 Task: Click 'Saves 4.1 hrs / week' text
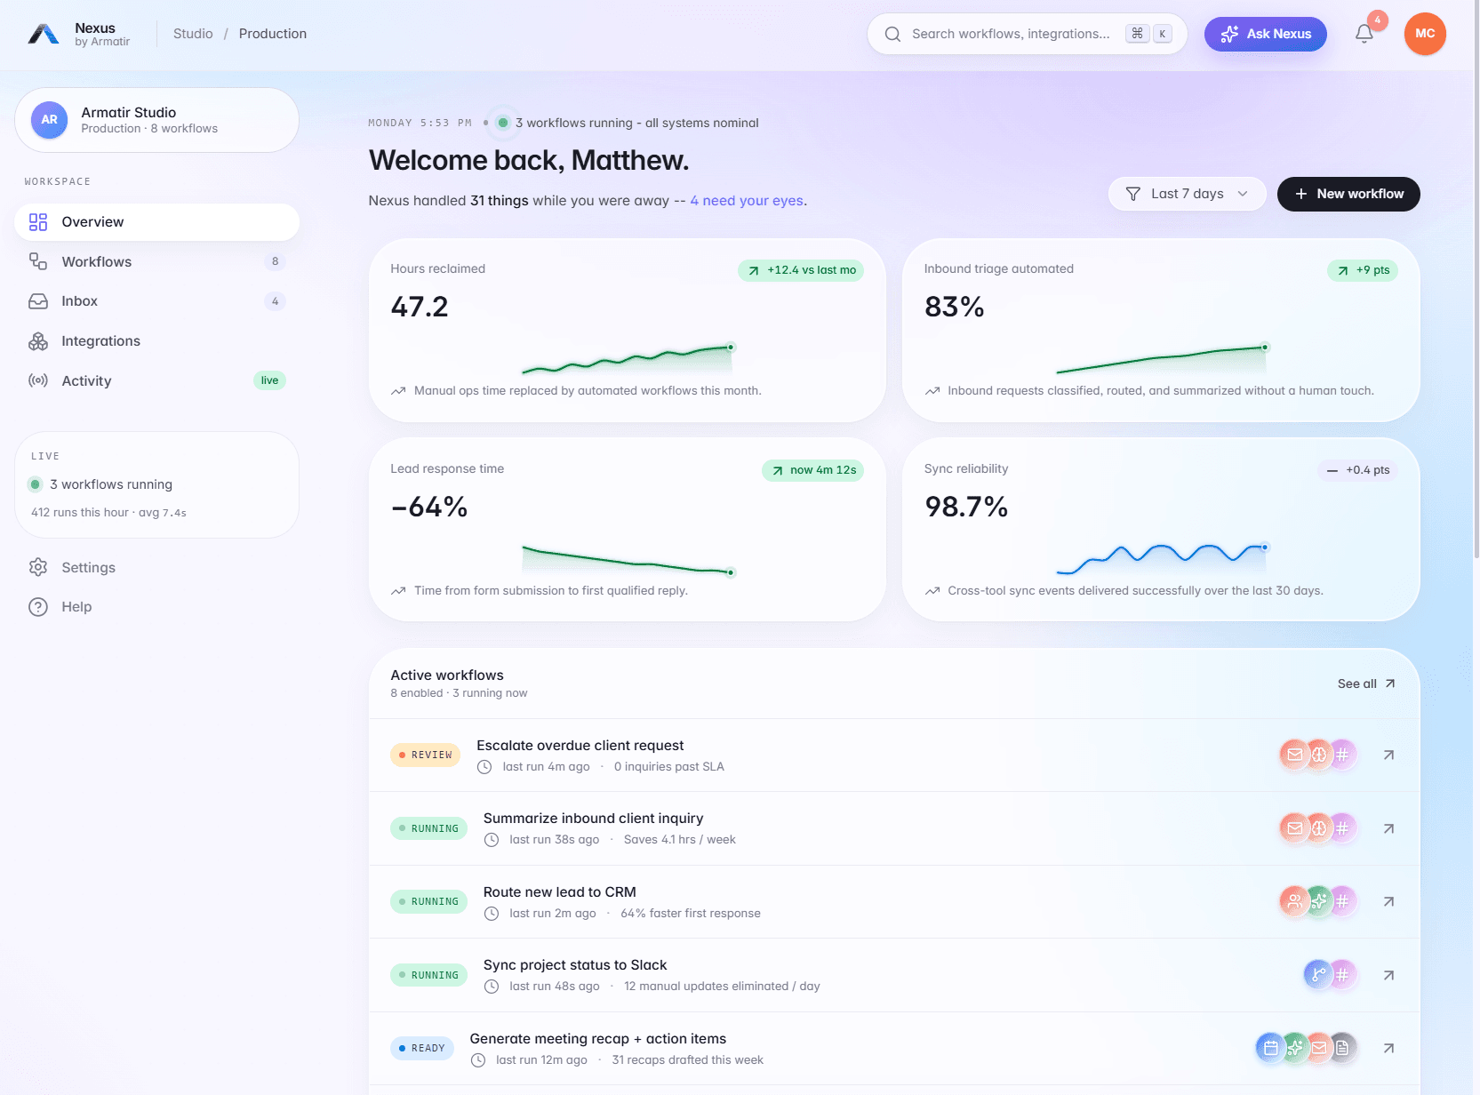tap(680, 840)
